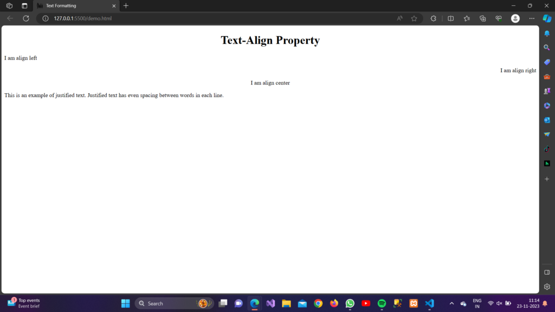This screenshot has height=312, width=555.
Task: Open Browser essentials heart icon
Action: coord(499,18)
